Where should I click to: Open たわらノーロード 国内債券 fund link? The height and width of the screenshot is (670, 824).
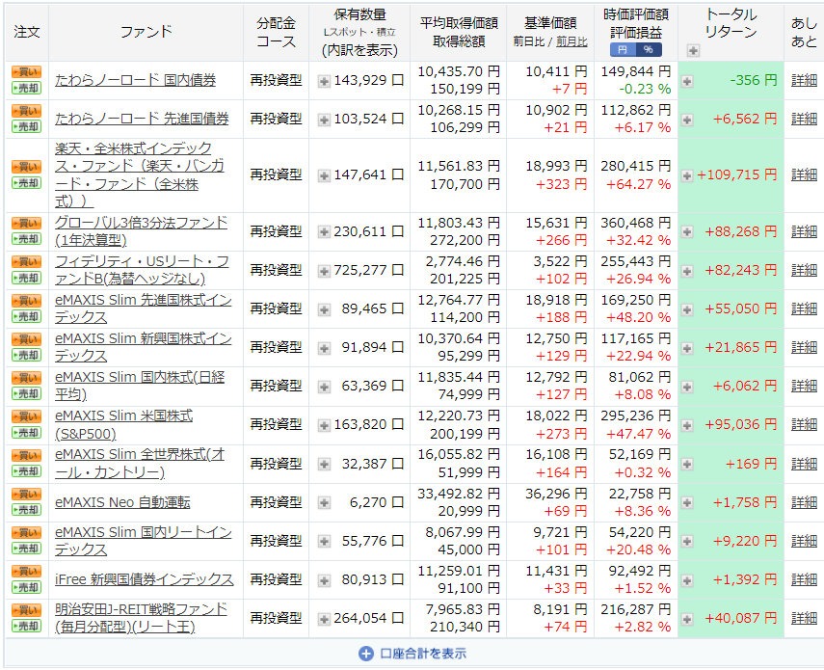136,80
